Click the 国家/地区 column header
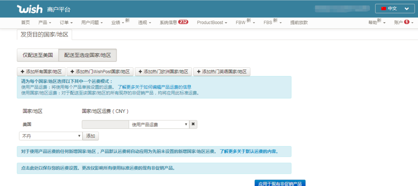The height and width of the screenshot is (186, 418). click(x=33, y=111)
